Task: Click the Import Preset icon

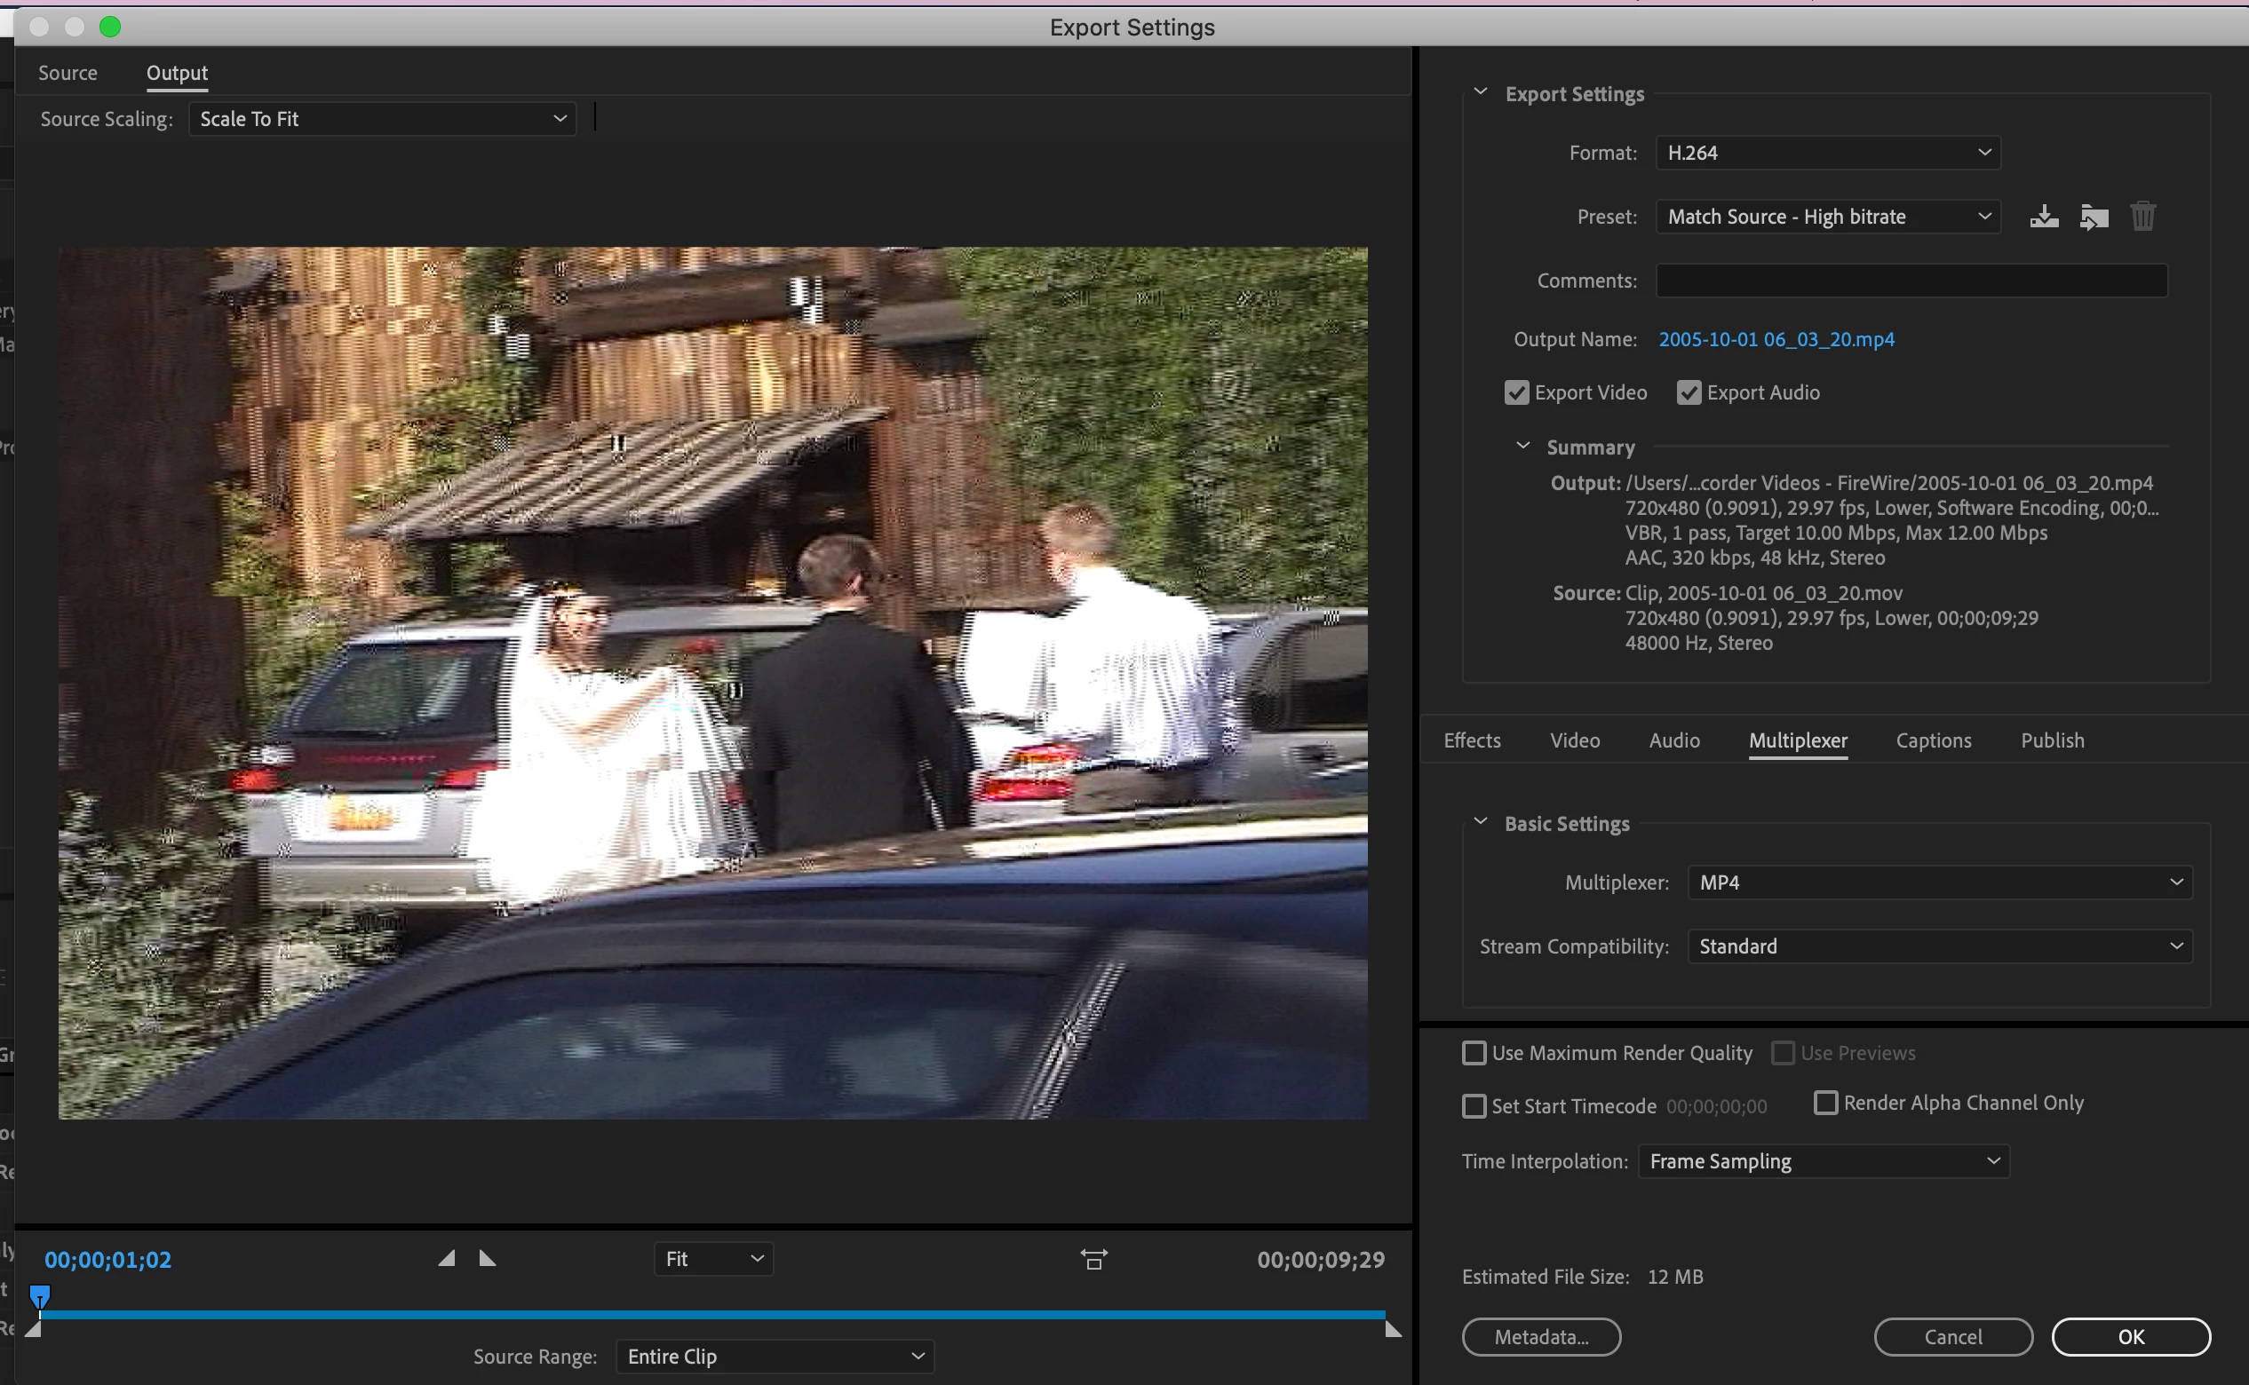Action: click(x=2094, y=218)
